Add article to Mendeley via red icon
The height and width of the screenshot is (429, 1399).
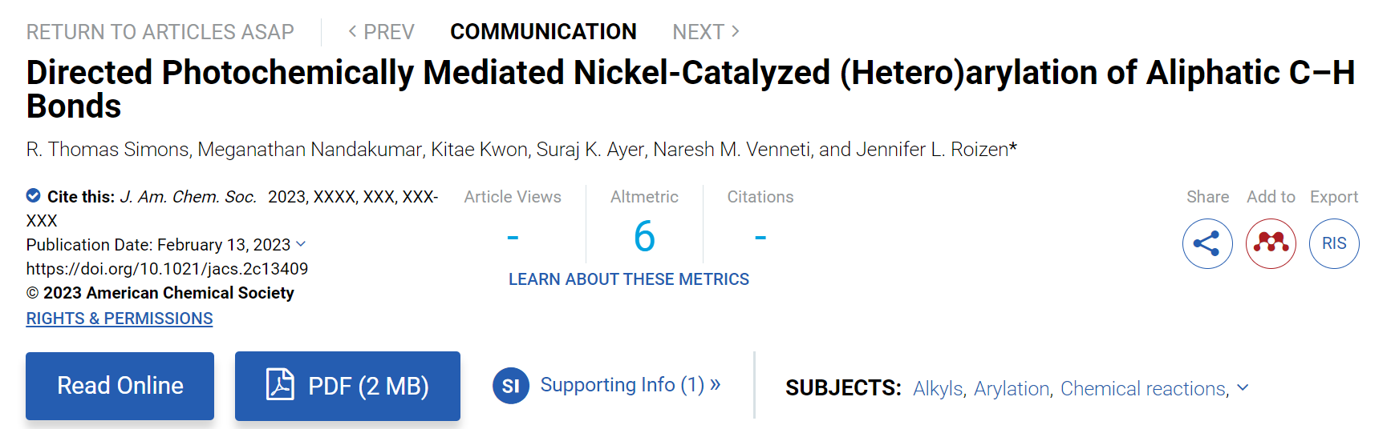pos(1271,243)
